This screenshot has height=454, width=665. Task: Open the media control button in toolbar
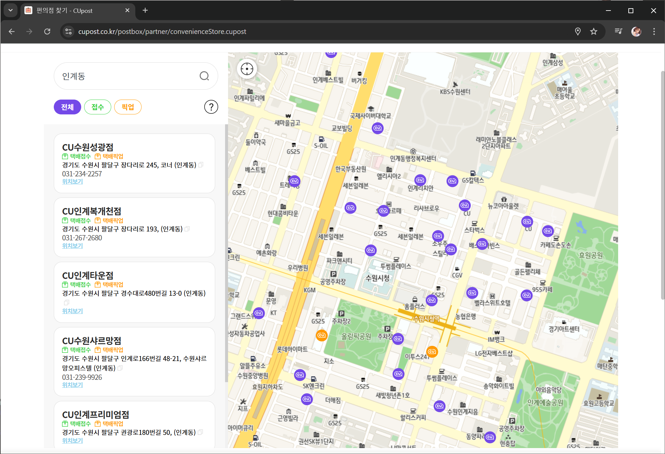(618, 32)
